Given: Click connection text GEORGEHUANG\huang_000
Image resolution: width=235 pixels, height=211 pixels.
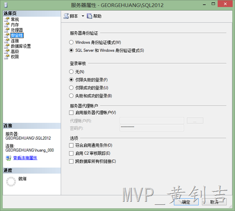Looking at the screenshot, I should click(x=30, y=150).
